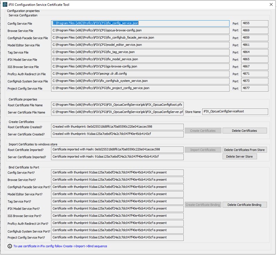This screenshot has height=255, width=277.
Task: Click the Server Certificate Imported hash field
Action: [117, 157]
